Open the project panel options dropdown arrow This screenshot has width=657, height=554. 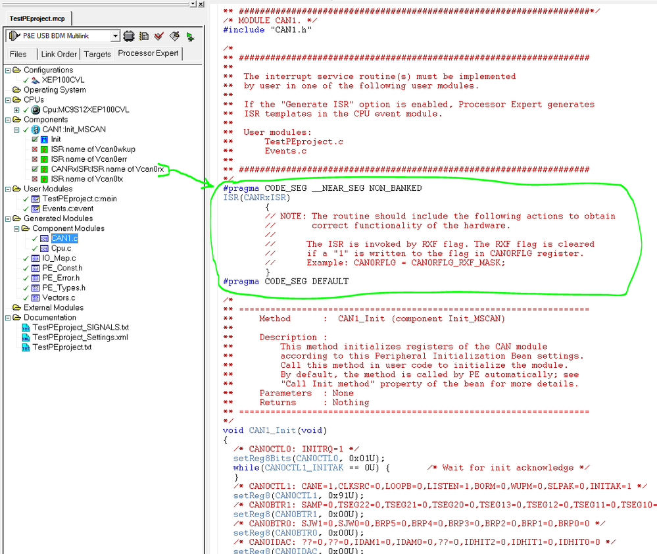(193, 4)
